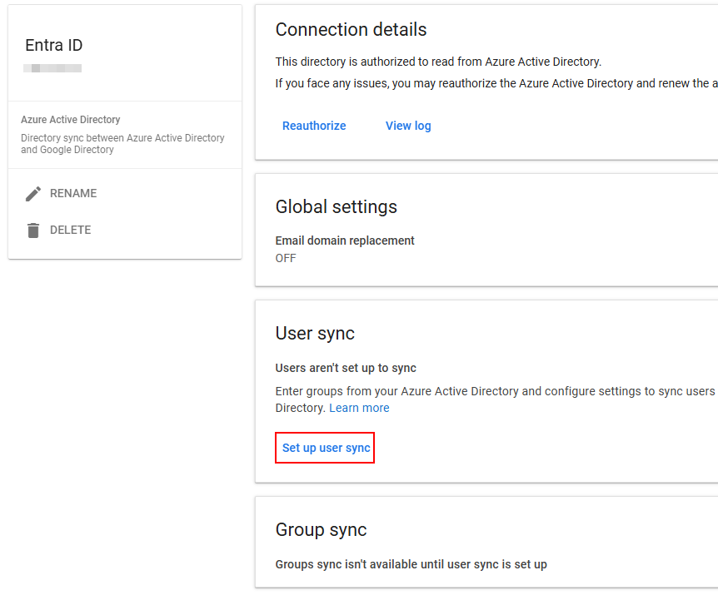Select the RENAME label text

point(73,194)
